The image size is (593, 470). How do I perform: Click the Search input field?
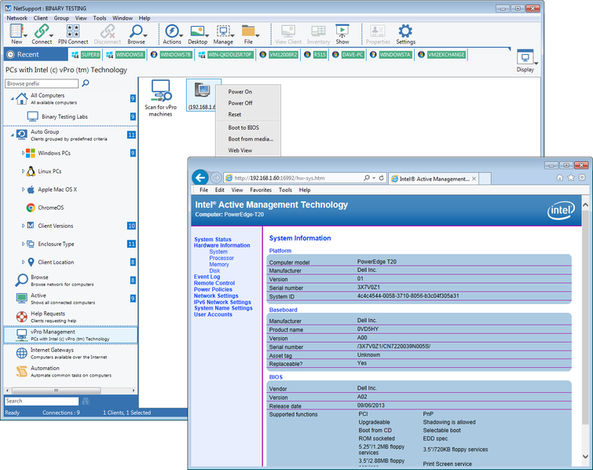point(42,401)
